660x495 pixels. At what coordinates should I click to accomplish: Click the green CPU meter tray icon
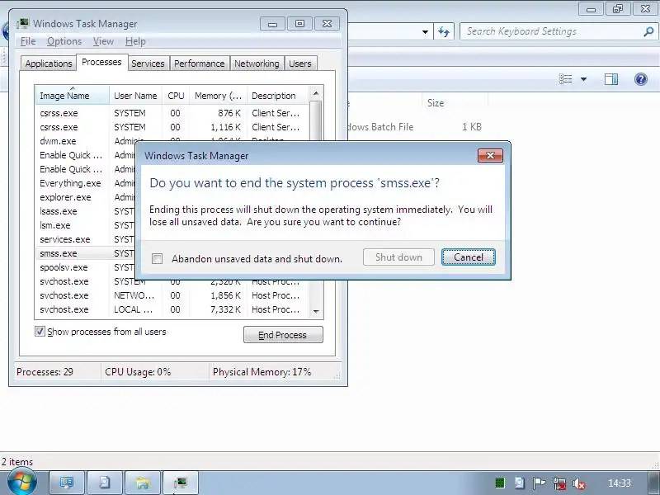coord(500,483)
